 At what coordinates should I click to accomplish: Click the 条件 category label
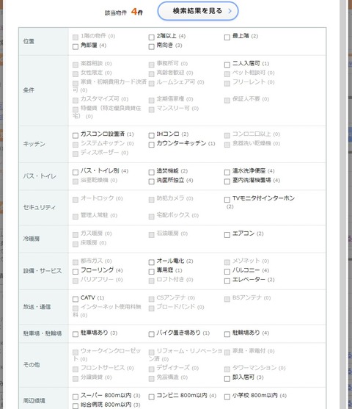29,90
